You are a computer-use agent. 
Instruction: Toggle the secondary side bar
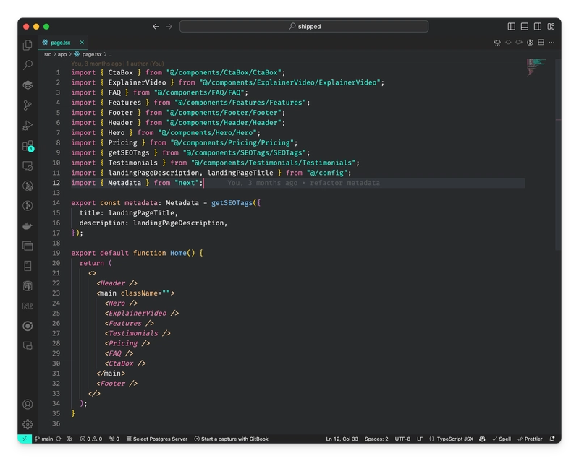pos(538,26)
